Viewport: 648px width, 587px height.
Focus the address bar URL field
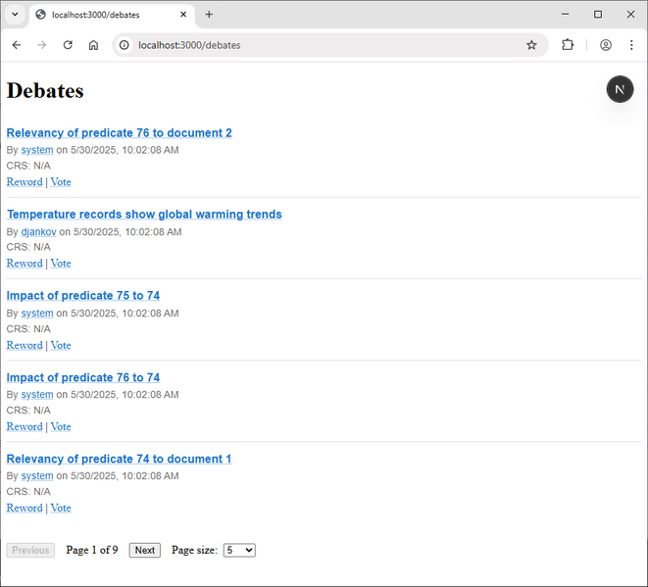coord(326,45)
